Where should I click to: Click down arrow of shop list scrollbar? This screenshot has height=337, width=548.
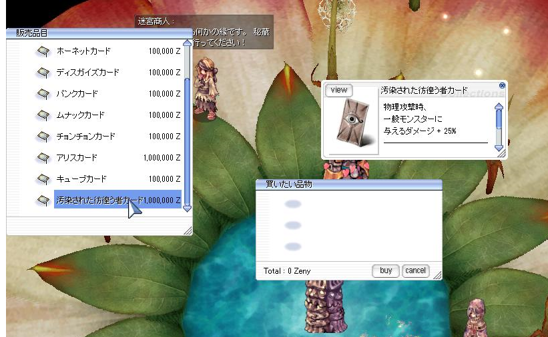click(188, 208)
